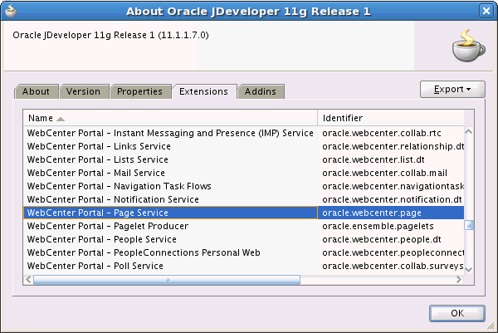Open the Addins tab
The image size is (498, 333).
click(x=261, y=91)
